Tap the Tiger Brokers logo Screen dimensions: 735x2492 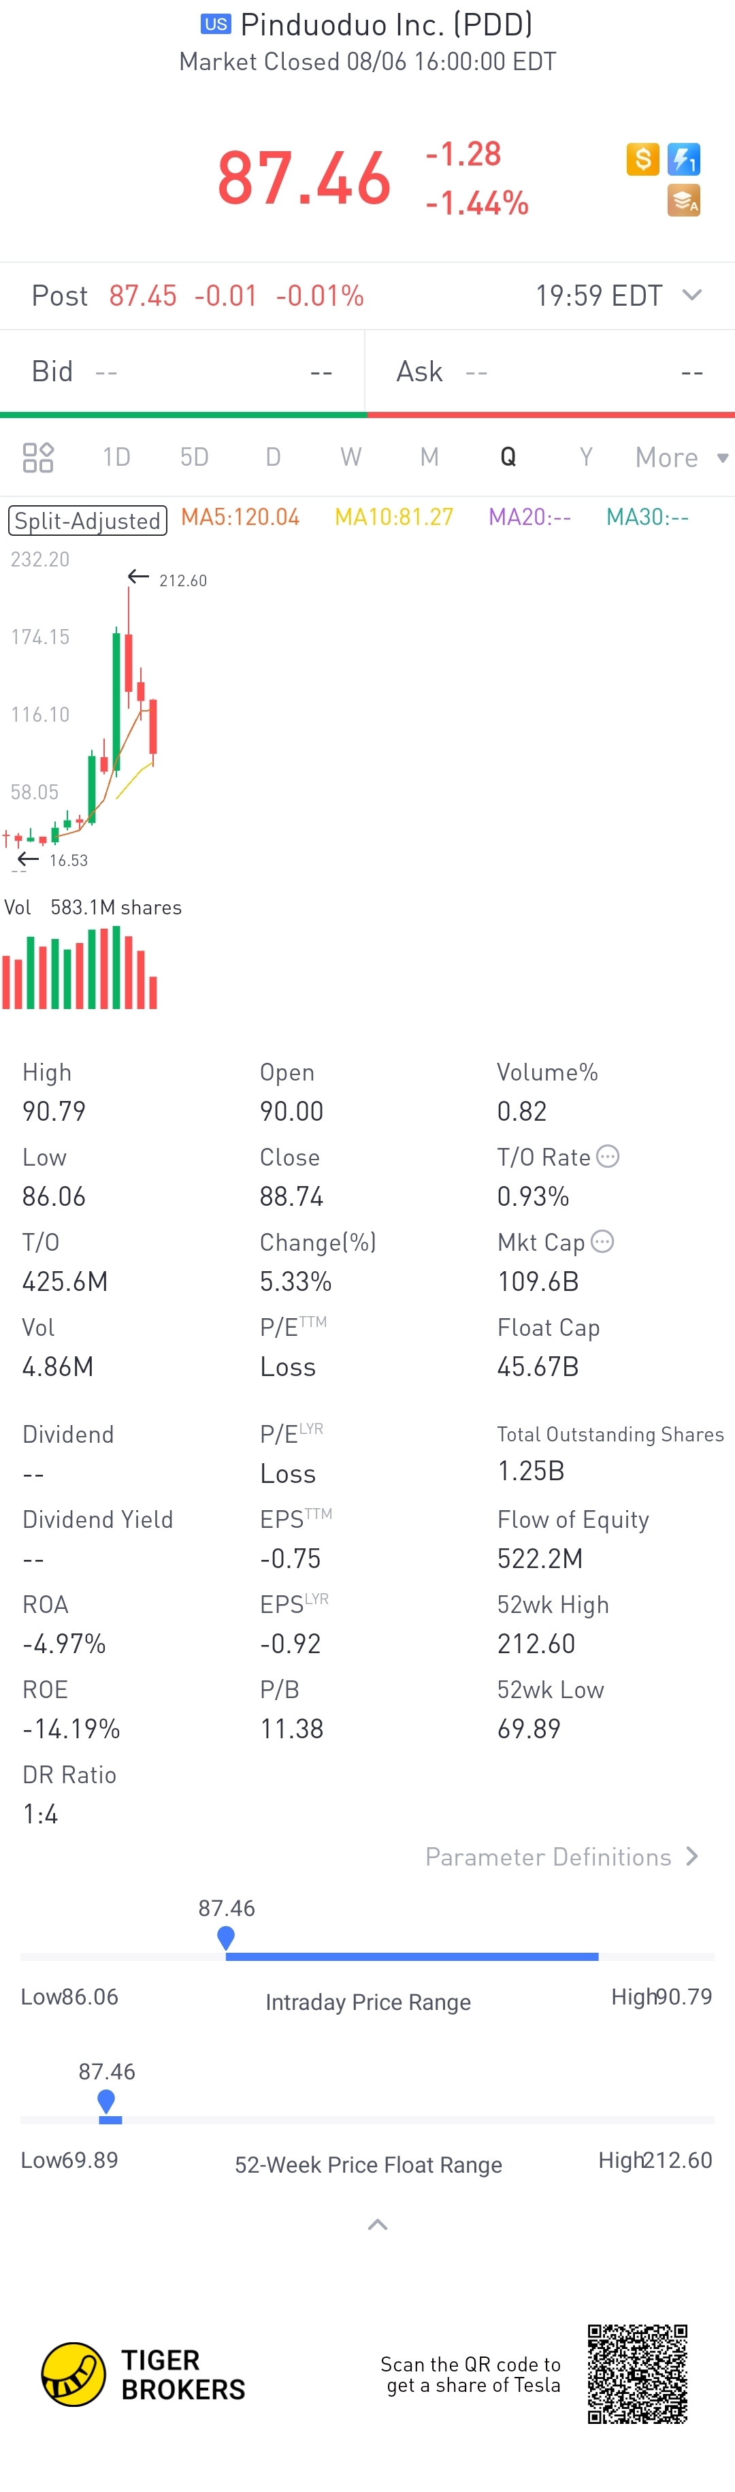[x=143, y=2374]
